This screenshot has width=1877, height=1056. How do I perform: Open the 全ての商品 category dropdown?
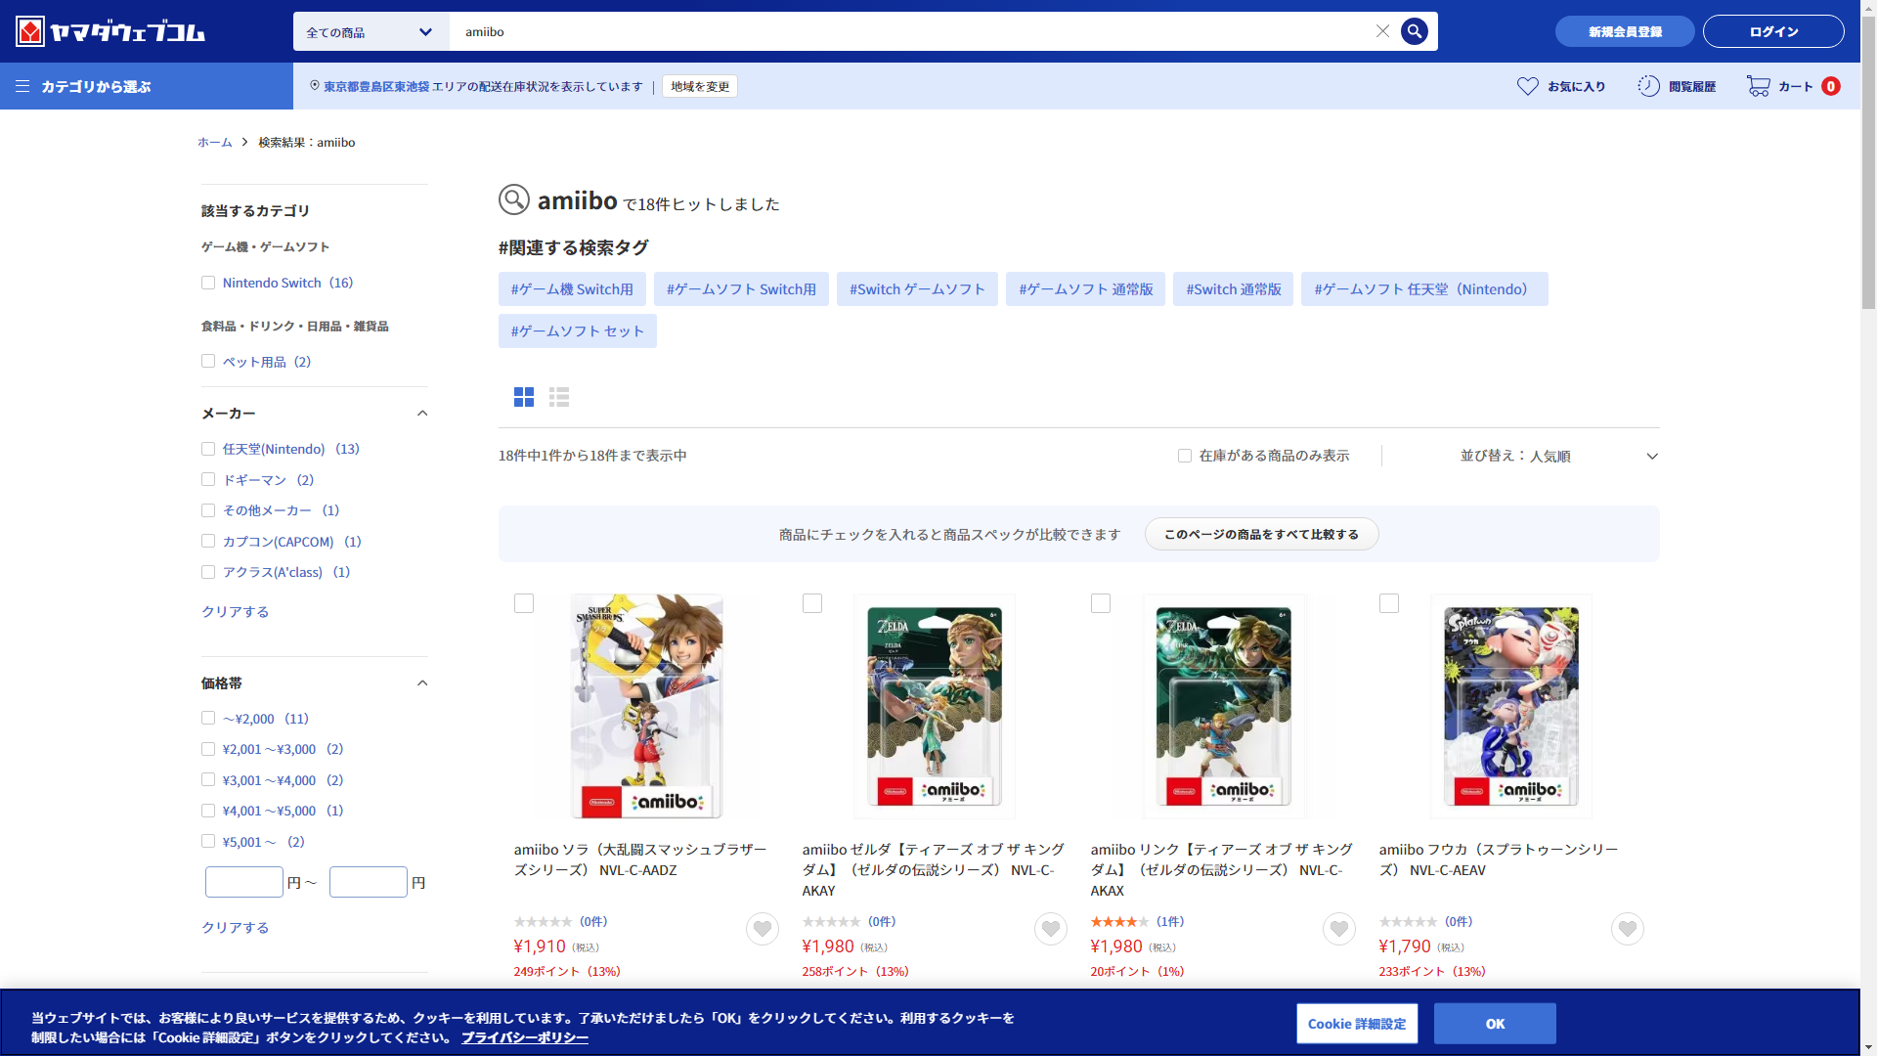click(371, 32)
